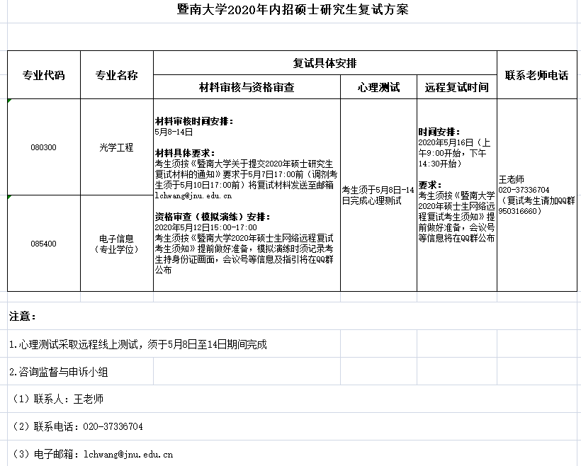Click the 注意： label row
The width and height of the screenshot is (581, 466).
[23, 315]
